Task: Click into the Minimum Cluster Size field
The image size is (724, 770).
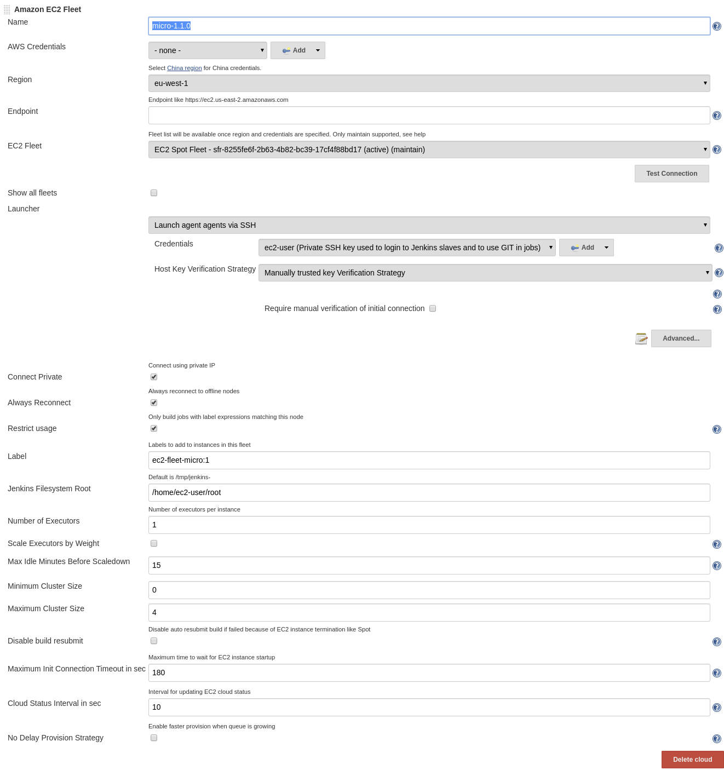Action: (429, 590)
